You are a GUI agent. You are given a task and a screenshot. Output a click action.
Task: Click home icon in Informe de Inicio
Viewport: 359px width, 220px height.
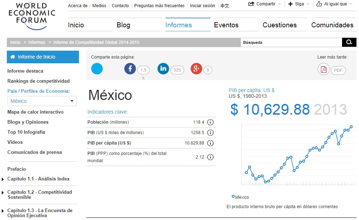click(x=13, y=57)
